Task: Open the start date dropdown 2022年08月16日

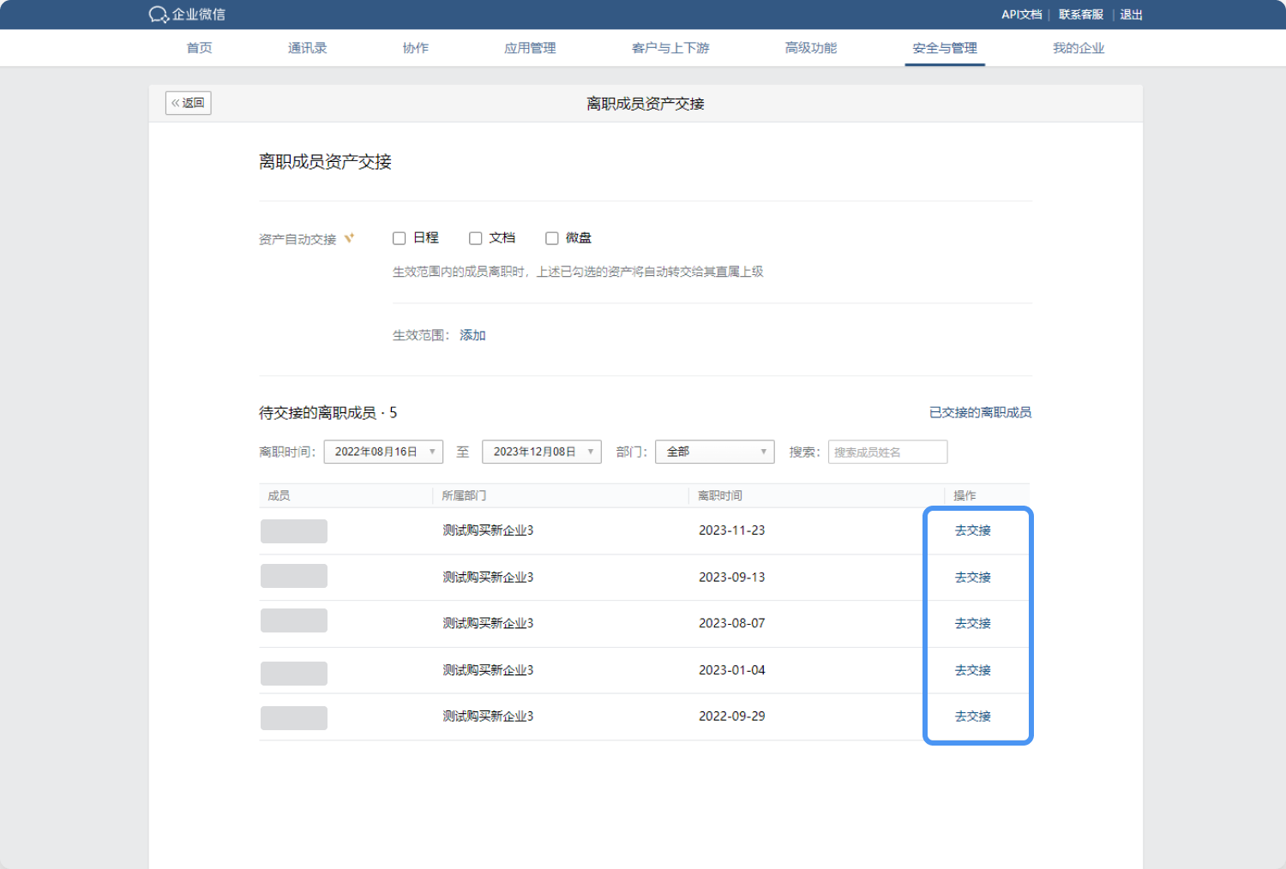Action: click(383, 452)
